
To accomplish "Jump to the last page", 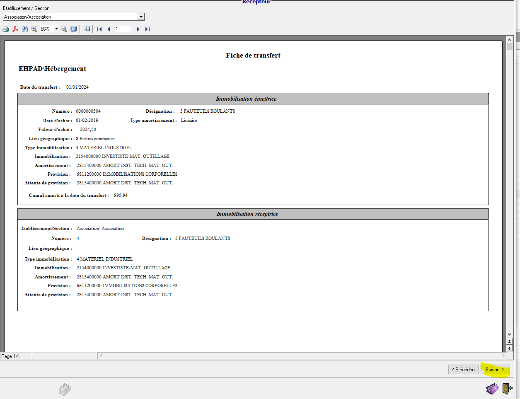I will click(x=147, y=29).
